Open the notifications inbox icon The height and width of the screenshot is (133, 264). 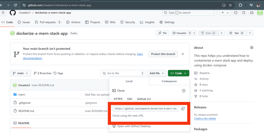(x=252, y=13)
